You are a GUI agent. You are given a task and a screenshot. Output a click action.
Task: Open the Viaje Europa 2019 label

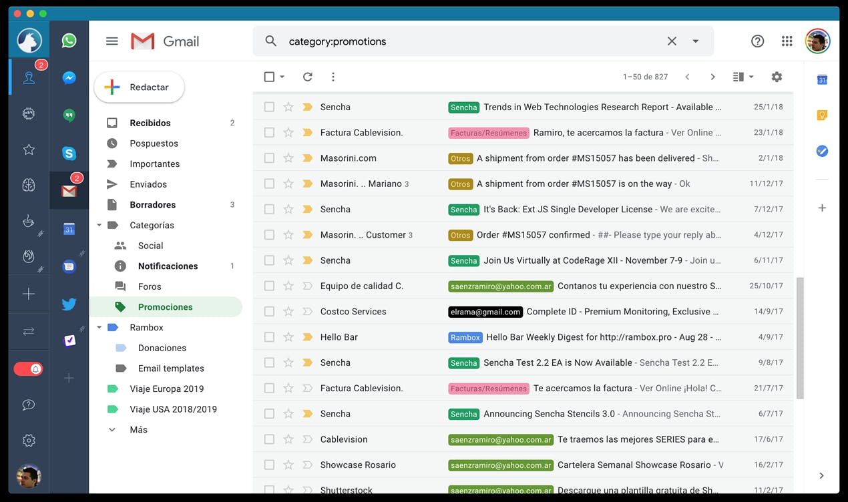point(166,389)
